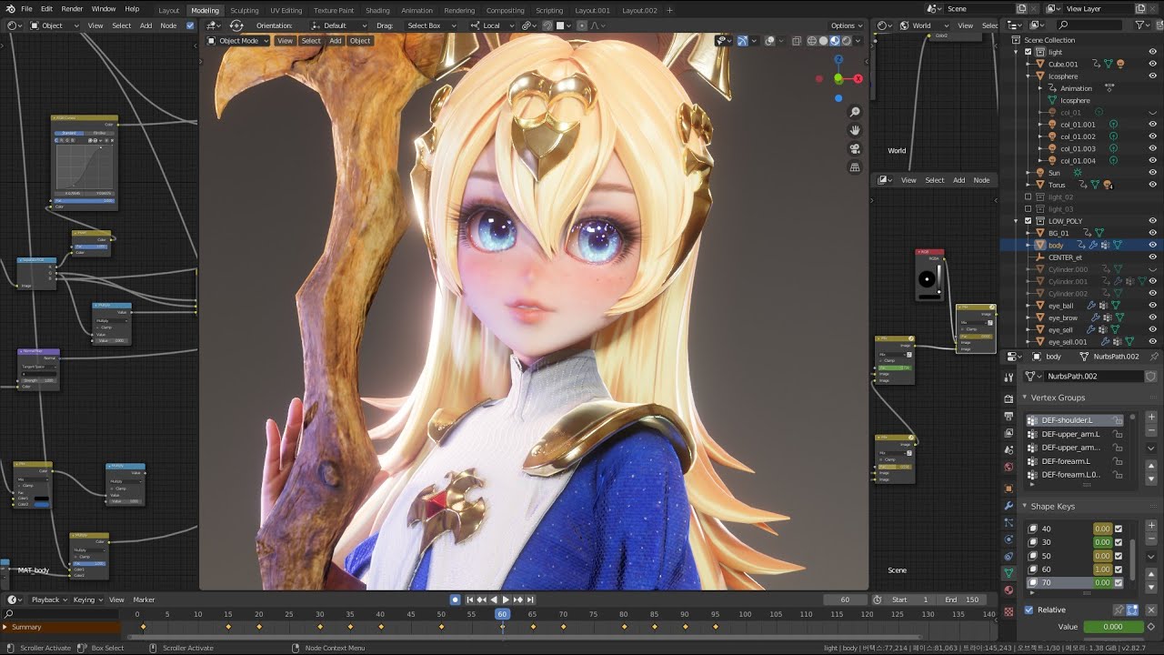Toggle viewport overlays button
This screenshot has width=1164, height=655.
click(x=769, y=40)
